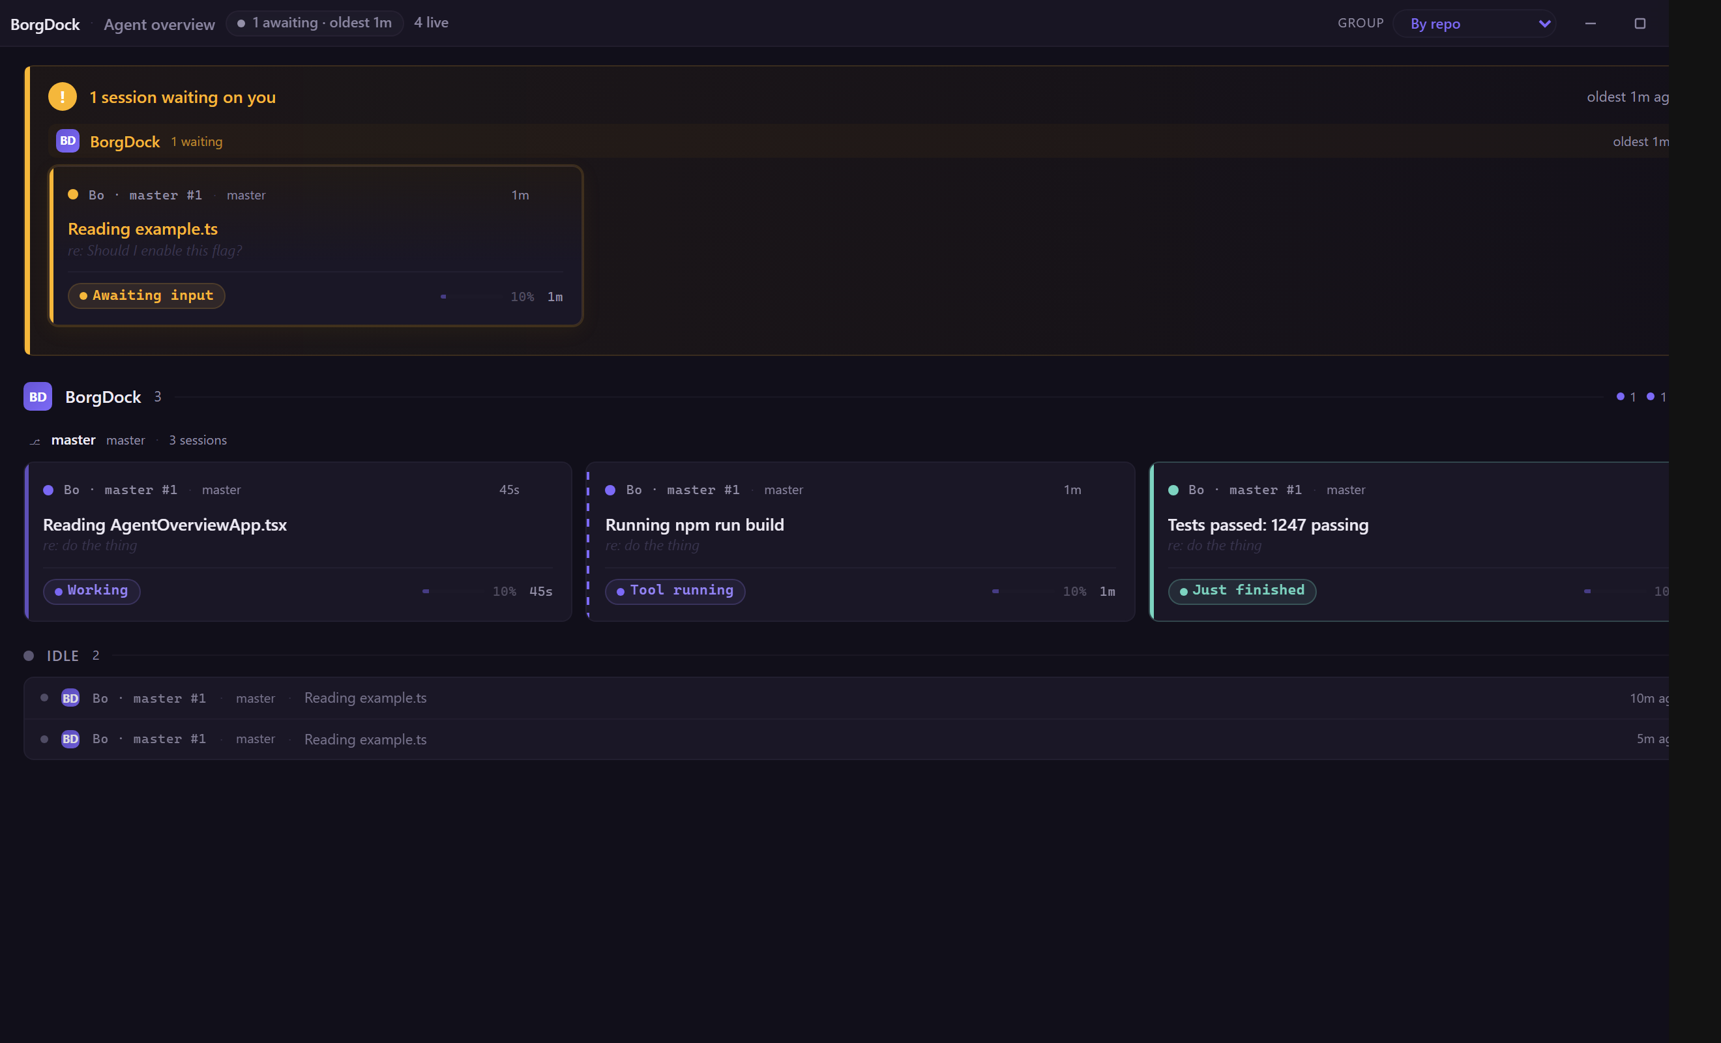Click the grey IDLE status dot icon
This screenshot has width=1721, height=1043.
coord(29,655)
